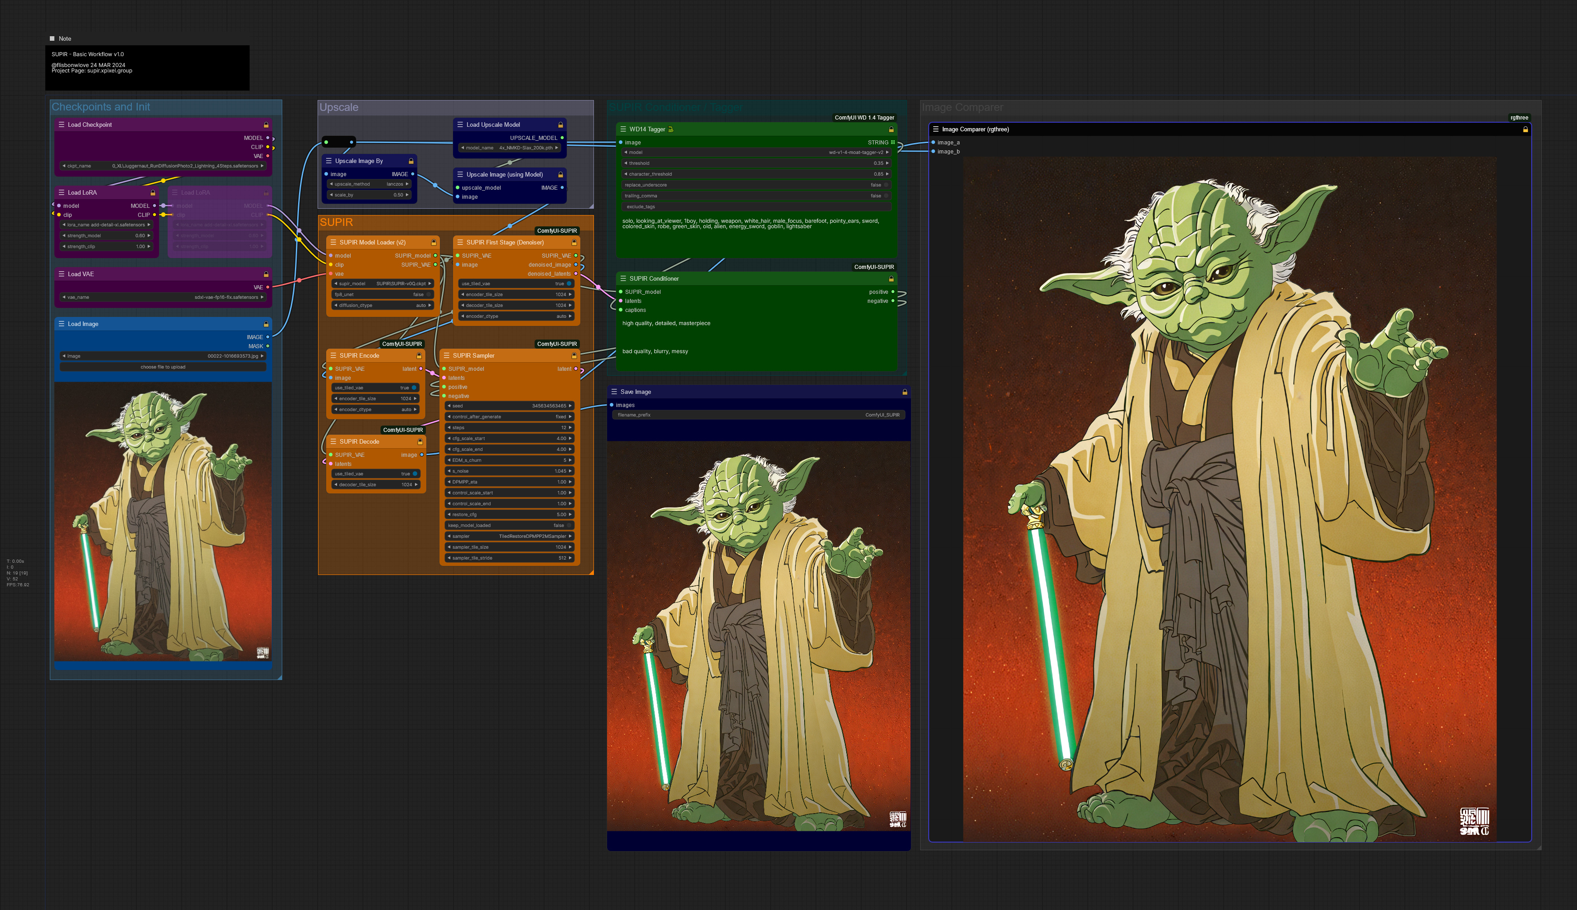Image resolution: width=1577 pixels, height=910 pixels.
Task: Click the STRING grid output icon on WD14 Tagger
Action: point(892,143)
